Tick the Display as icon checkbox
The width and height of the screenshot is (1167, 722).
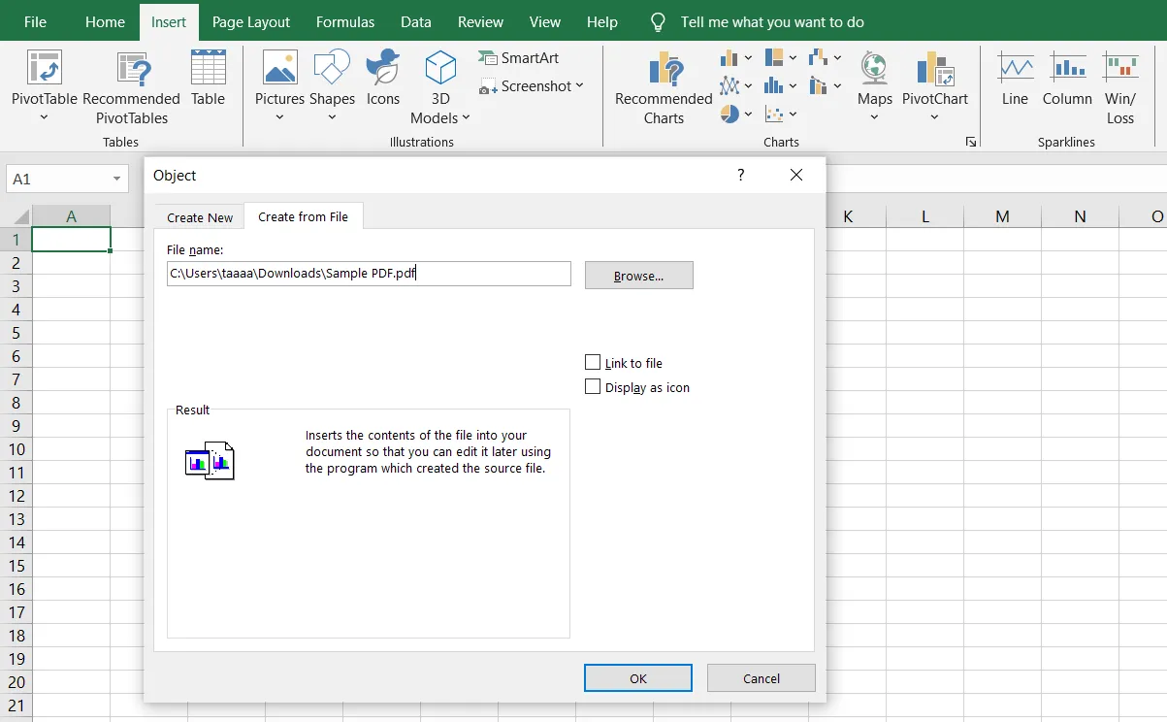point(593,386)
